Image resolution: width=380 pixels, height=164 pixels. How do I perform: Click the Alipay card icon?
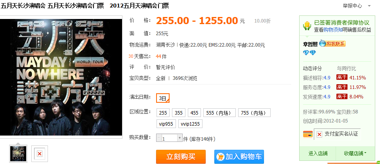click(x=308, y=134)
